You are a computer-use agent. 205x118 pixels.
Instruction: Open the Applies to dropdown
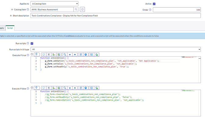(54, 4)
